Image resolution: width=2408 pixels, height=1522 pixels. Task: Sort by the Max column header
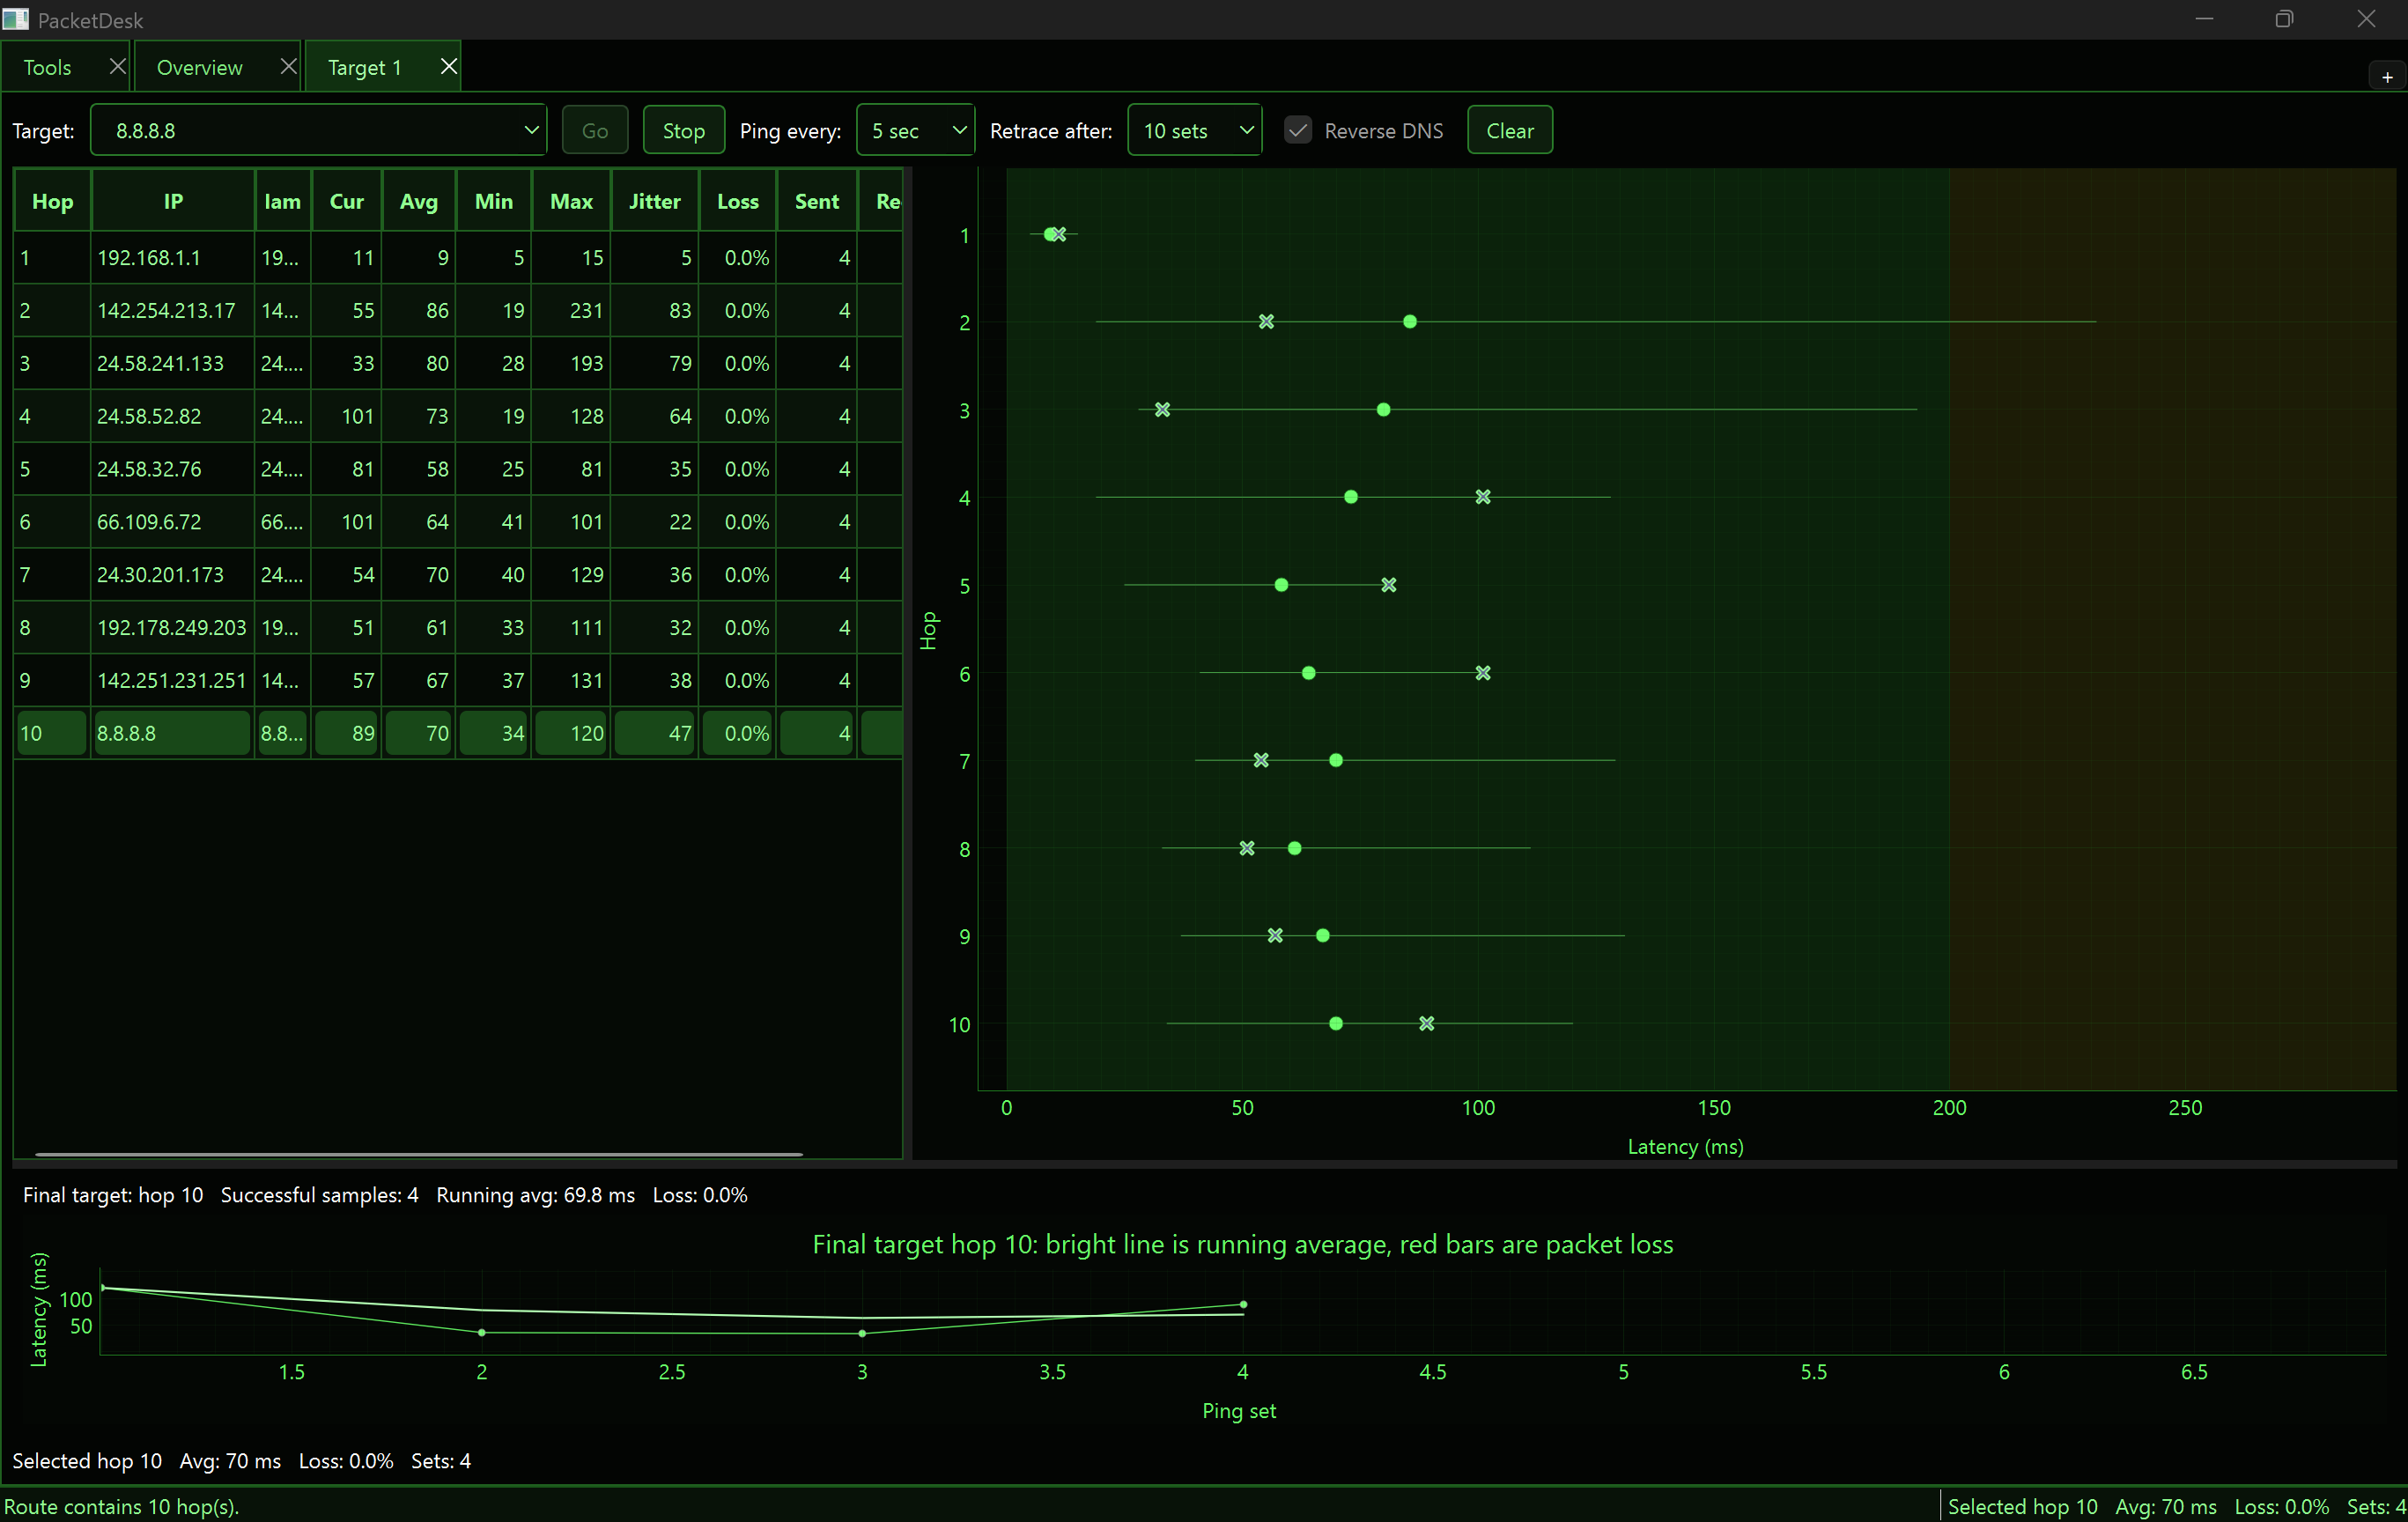(571, 201)
